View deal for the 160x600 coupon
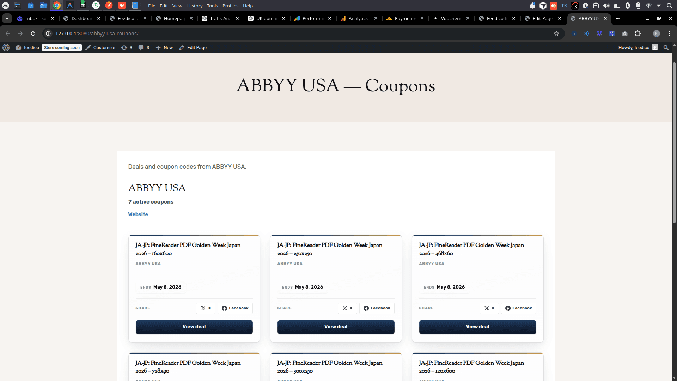Screen dimensions: 677x381 (x=194, y=327)
